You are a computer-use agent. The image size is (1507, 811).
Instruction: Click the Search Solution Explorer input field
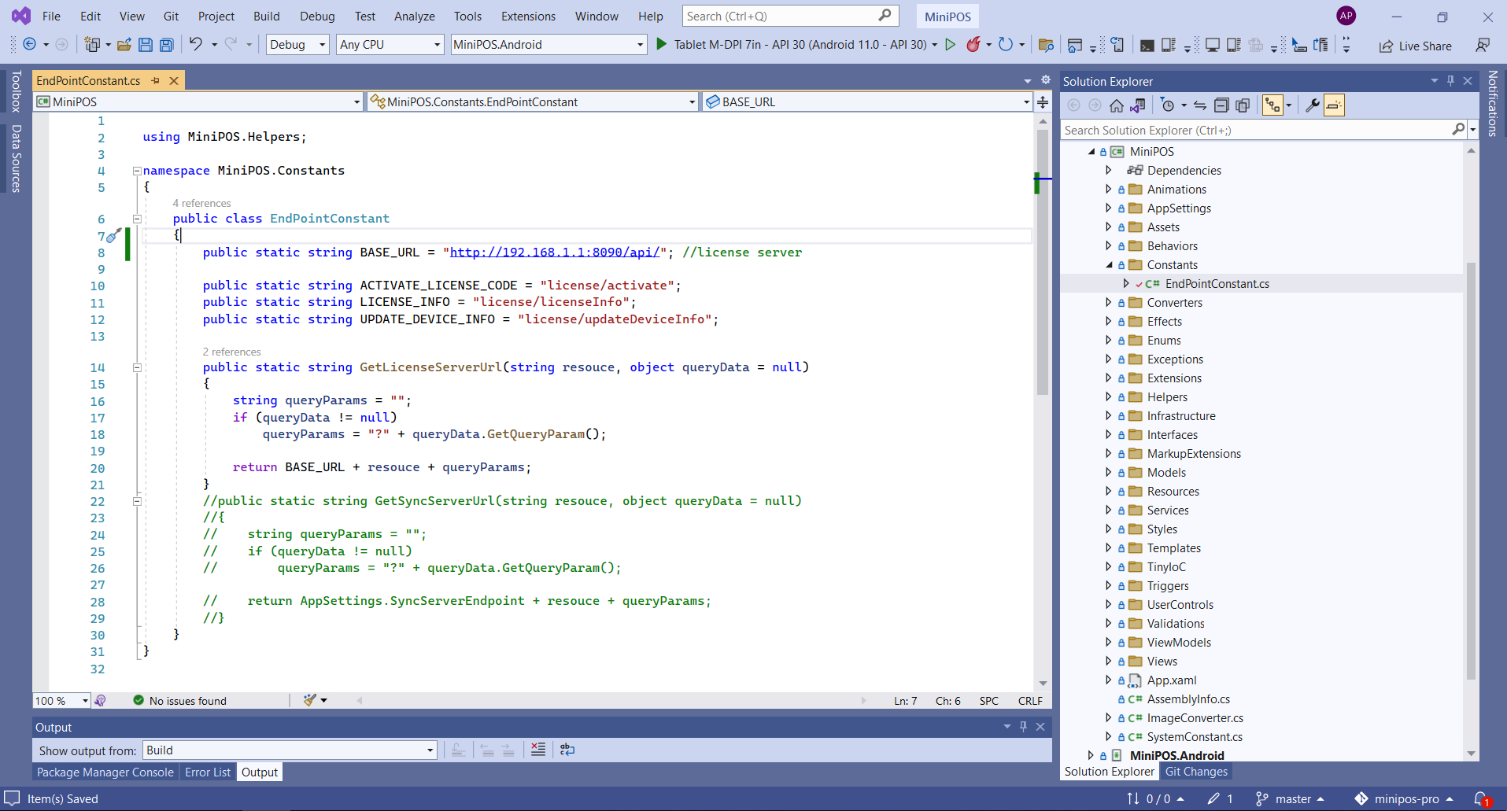[x=1257, y=131]
